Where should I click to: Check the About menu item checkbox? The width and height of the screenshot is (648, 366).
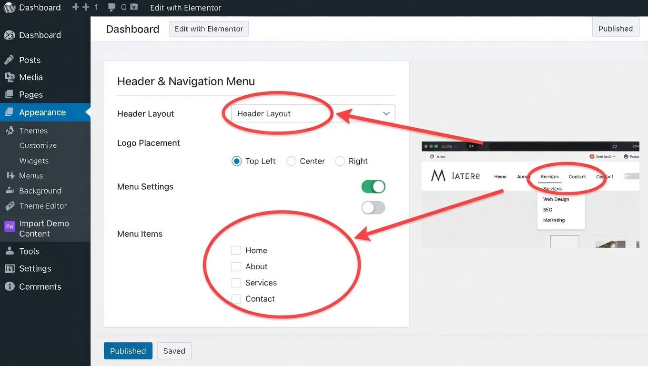(236, 266)
